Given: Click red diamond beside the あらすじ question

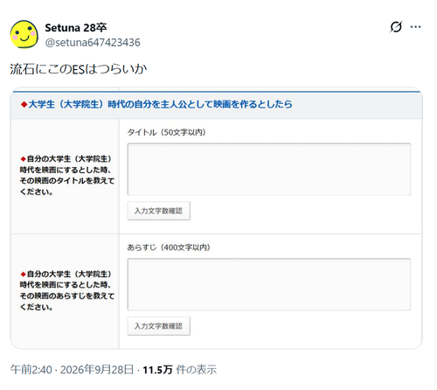Looking at the screenshot, I should [24, 274].
